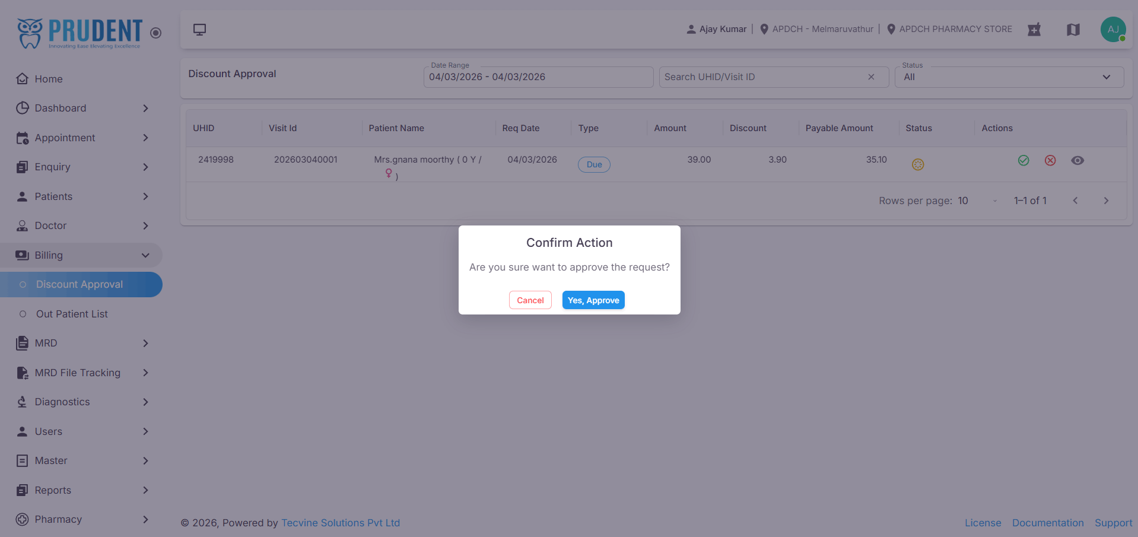Open the AJ user avatar menu
The height and width of the screenshot is (537, 1138).
pyautogui.click(x=1113, y=29)
